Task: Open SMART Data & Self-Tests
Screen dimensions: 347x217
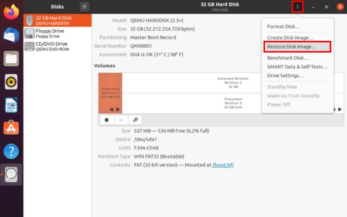Action: point(297,67)
